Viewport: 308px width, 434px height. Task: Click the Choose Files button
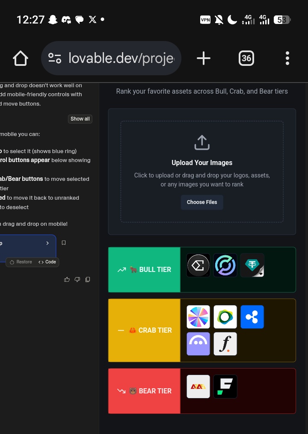(x=202, y=202)
